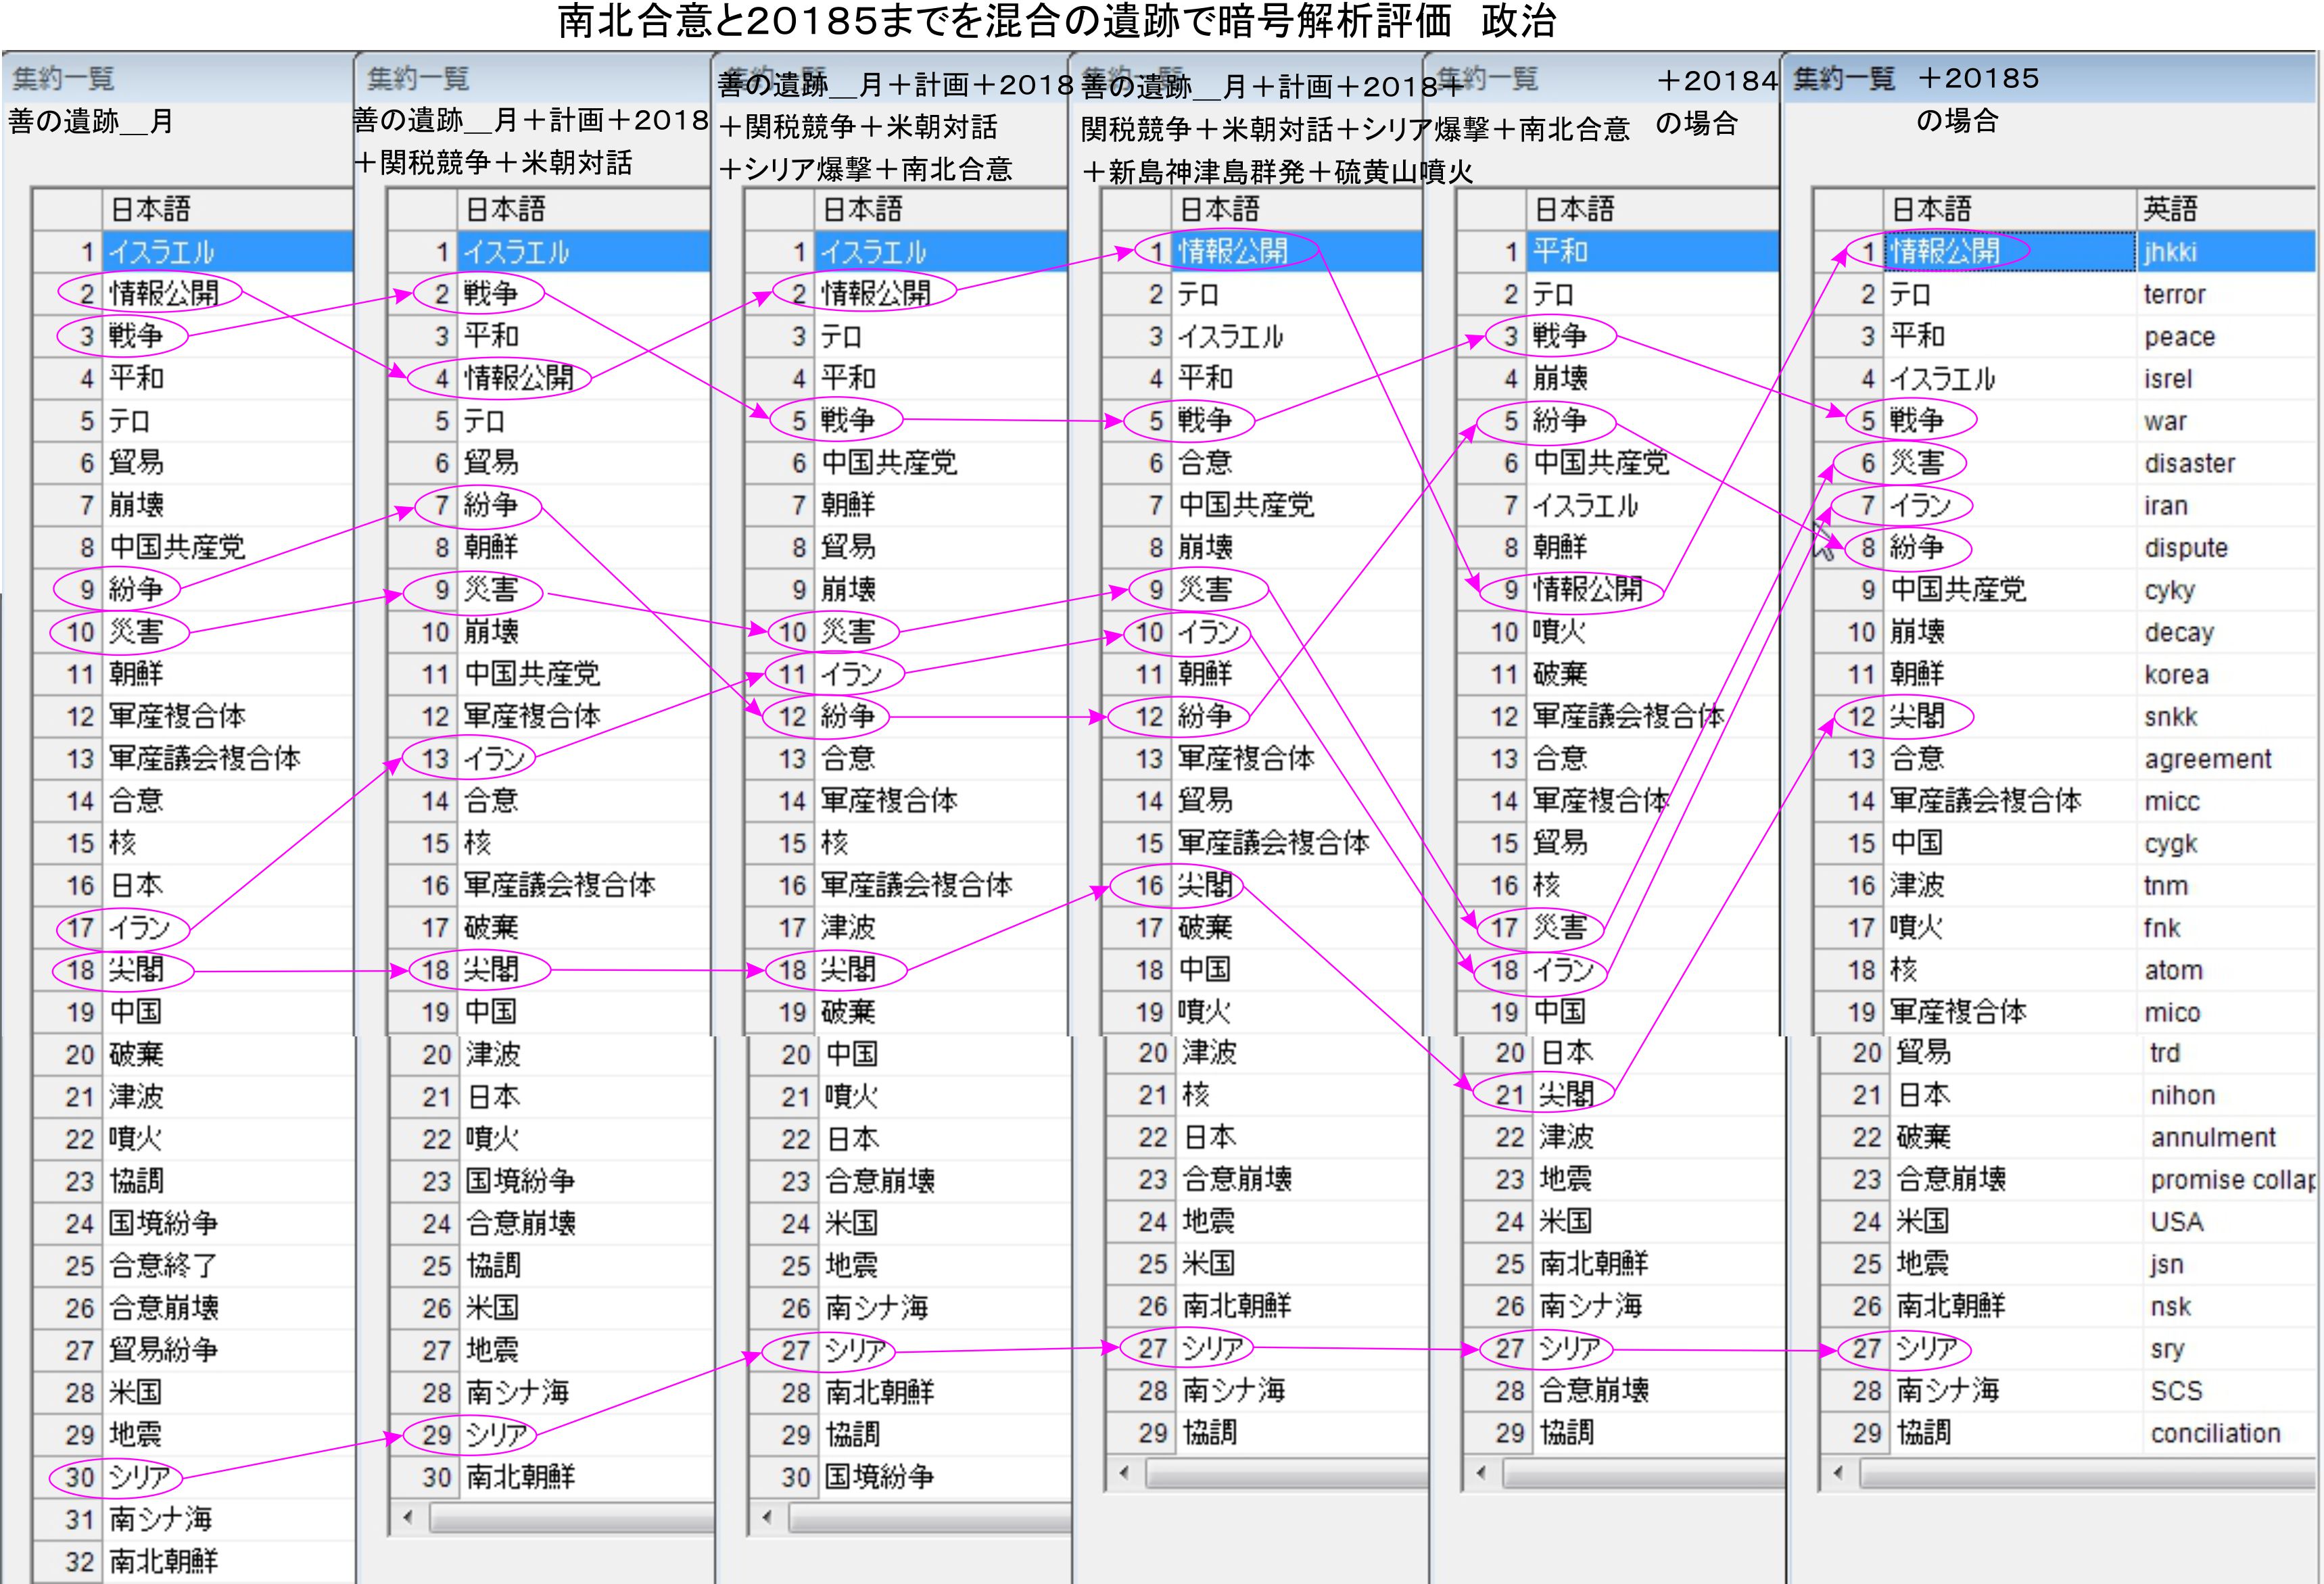The image size is (2324, 1584).
Task: Click left scroll arrow under fourth table
Action: coord(1124,1472)
